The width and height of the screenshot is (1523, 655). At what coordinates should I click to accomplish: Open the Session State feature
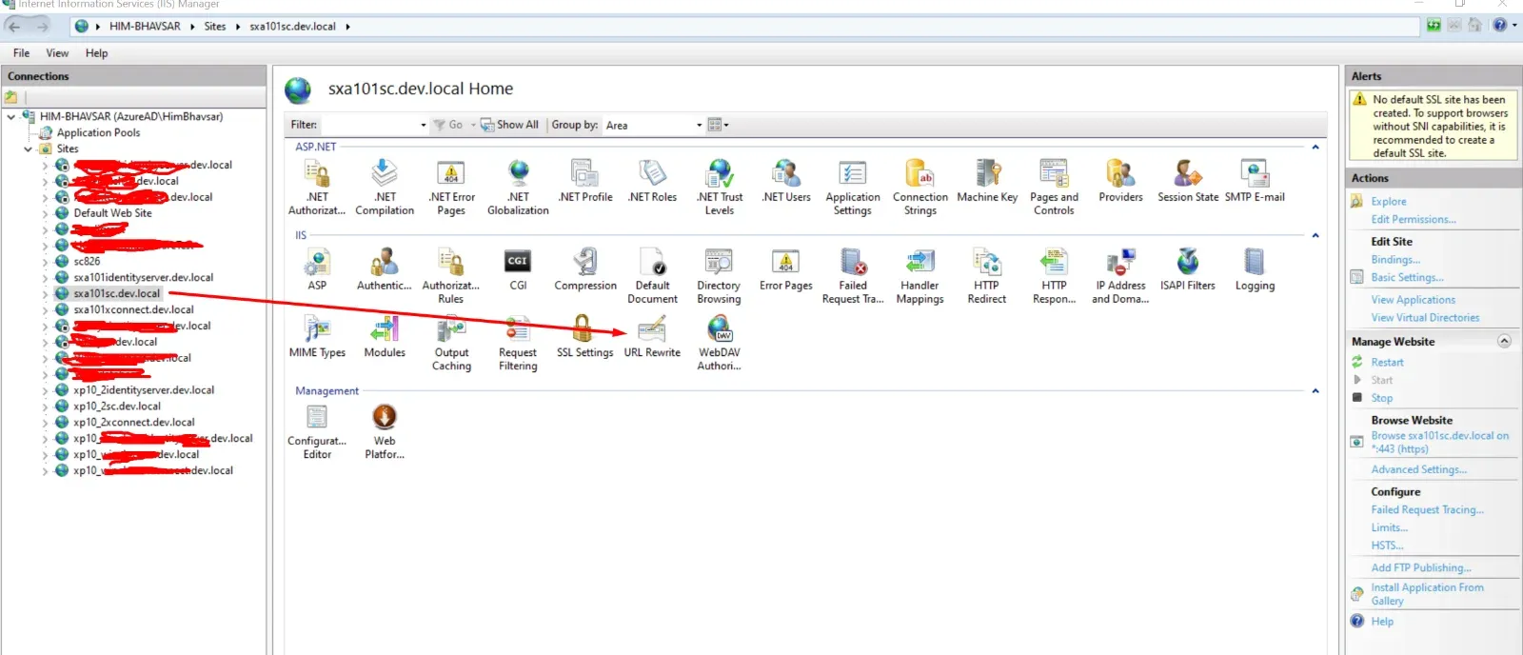click(1188, 181)
